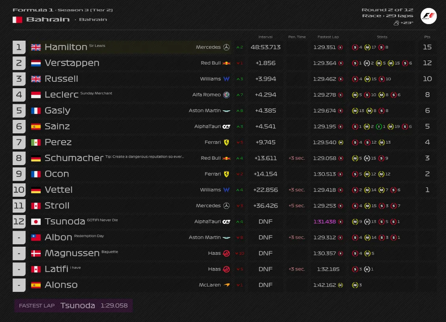Click the McLaren logo in Alonso's row
446x322 pixels.
coord(227,285)
